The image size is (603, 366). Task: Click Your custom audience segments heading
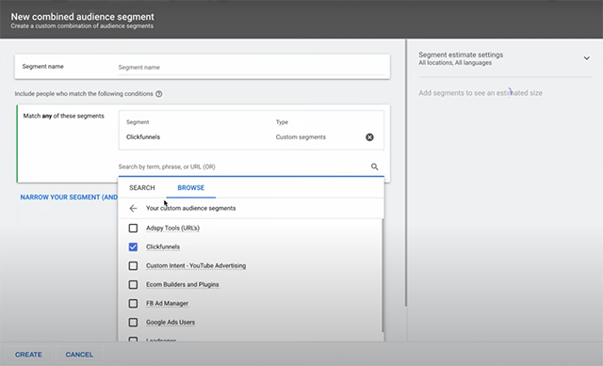pos(190,208)
